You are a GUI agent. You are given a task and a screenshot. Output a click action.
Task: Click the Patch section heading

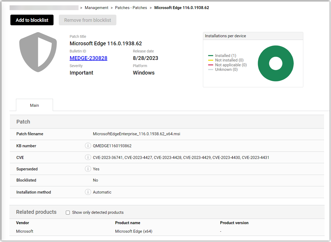[23, 122]
